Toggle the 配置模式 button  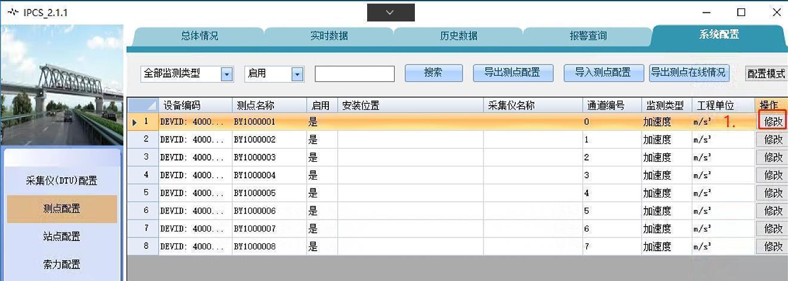click(767, 74)
